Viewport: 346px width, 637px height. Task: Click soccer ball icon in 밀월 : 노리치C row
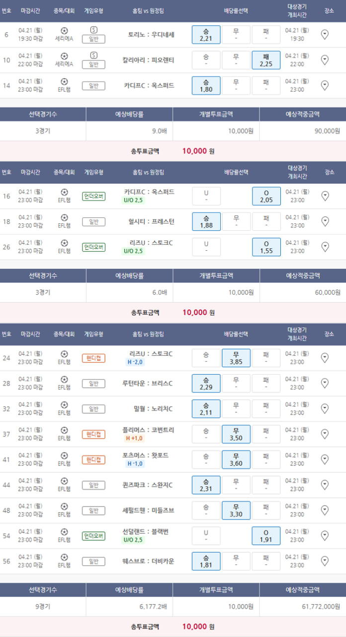coord(64,405)
